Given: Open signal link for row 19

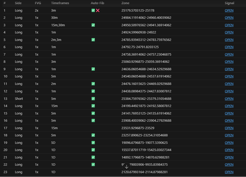Looking at the screenshot, I should point(229,143).
